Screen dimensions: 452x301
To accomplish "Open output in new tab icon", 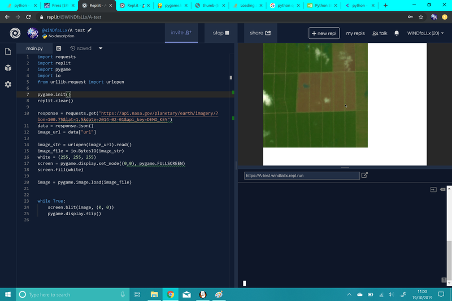I will click(364, 175).
